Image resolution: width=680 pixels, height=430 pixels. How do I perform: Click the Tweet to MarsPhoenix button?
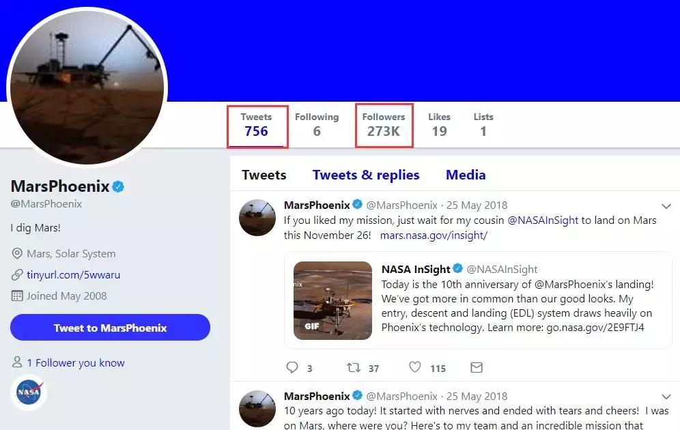tap(109, 328)
